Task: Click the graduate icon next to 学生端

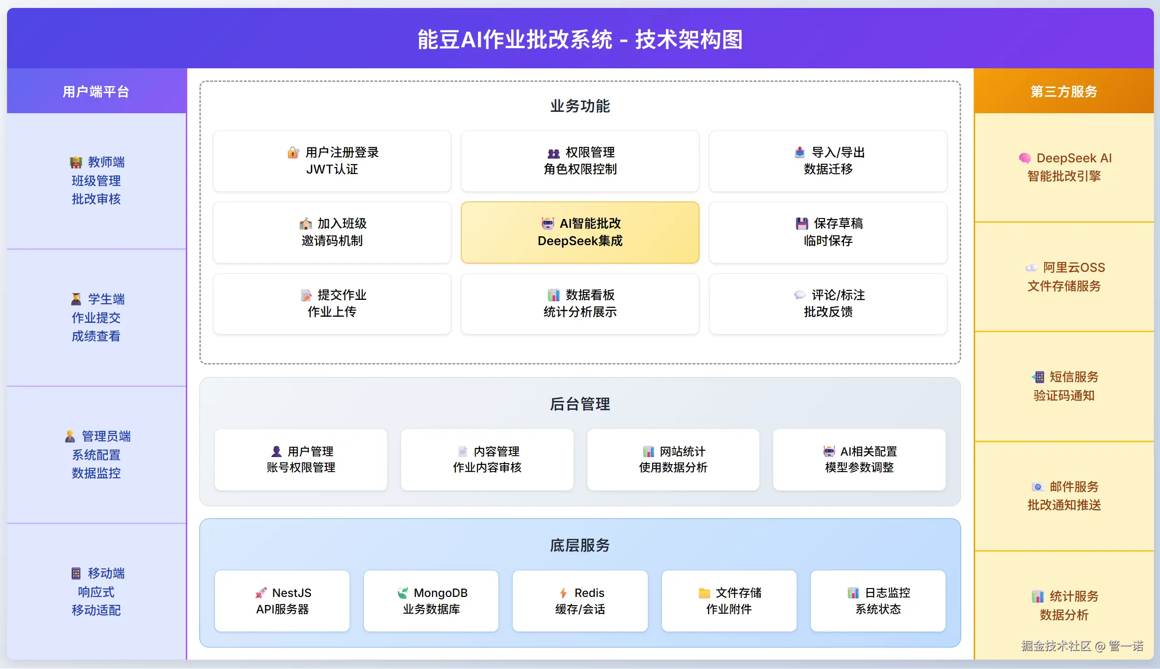Action: pyautogui.click(x=76, y=299)
